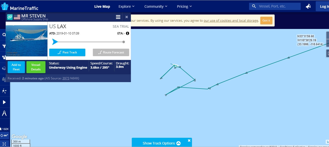This screenshot has height=147, width=329.
Task: Expand Show Track Options panel
Action: pyautogui.click(x=162, y=143)
